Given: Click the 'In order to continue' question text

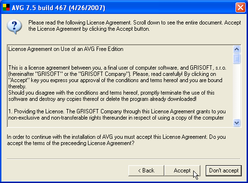Looking at the screenshot, I should pyautogui.click(x=116, y=140).
